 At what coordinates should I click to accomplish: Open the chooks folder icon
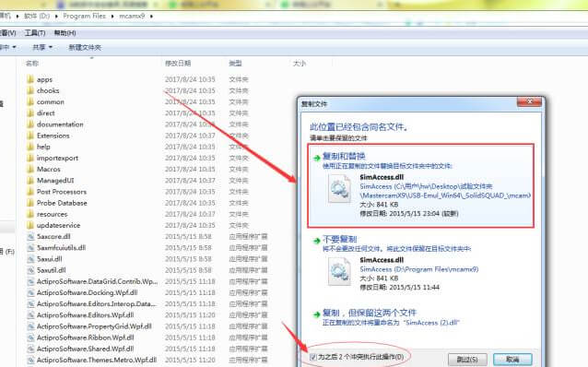point(30,90)
